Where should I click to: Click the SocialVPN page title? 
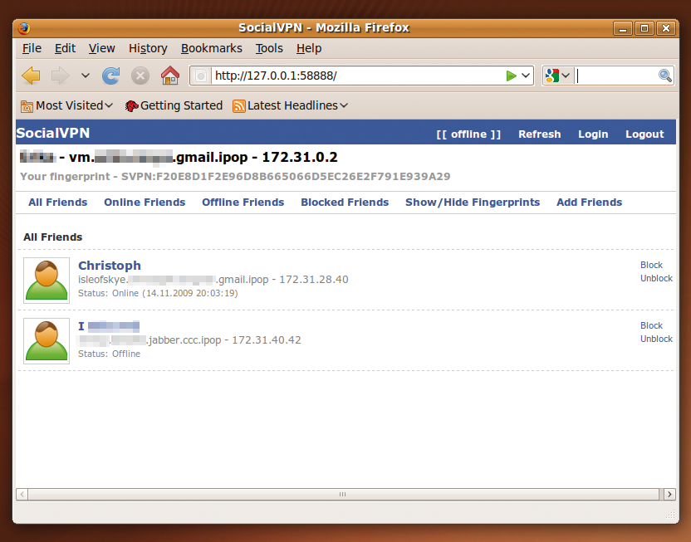tap(53, 133)
